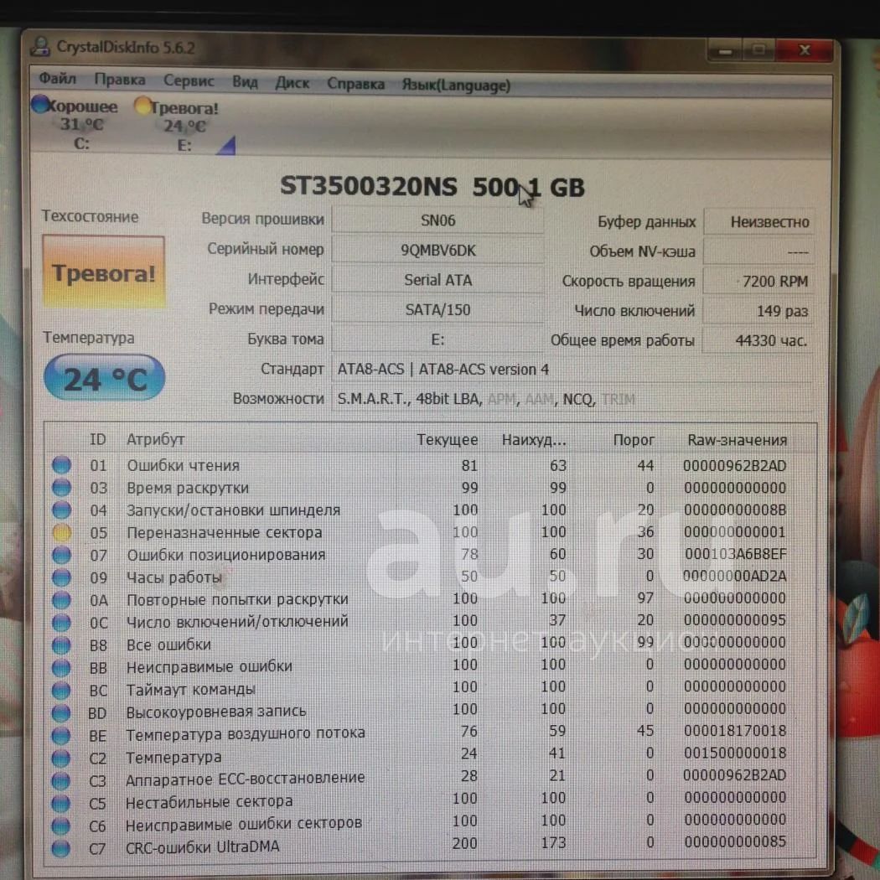Image resolution: width=880 pixels, height=880 pixels.
Task: Open the Диск menu
Action: point(292,83)
